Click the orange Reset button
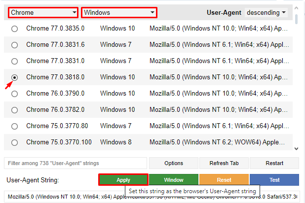 (x=224, y=180)
